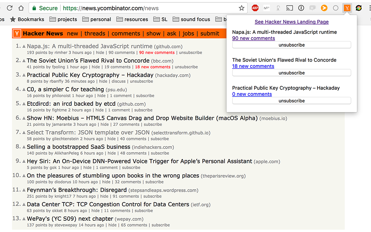This screenshot has height=232, width=371.
Task: Upvote Feynman's Breakthrough story
Action: pos(24,190)
